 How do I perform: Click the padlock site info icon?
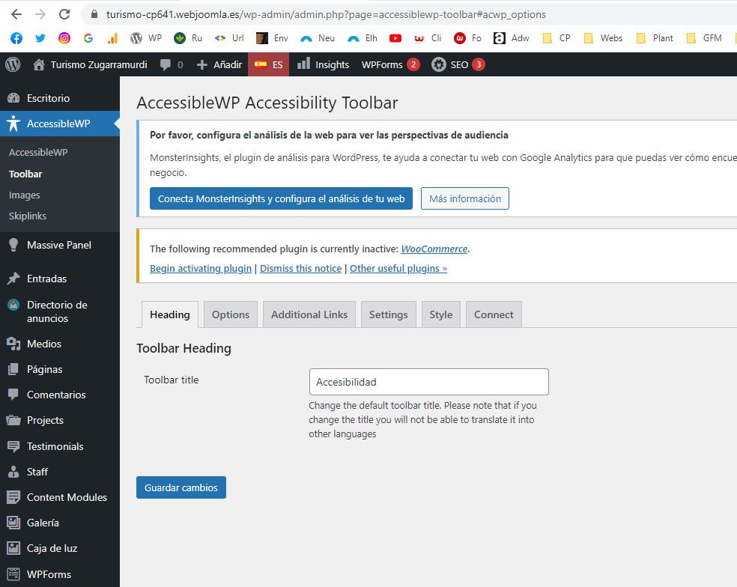pos(94,14)
